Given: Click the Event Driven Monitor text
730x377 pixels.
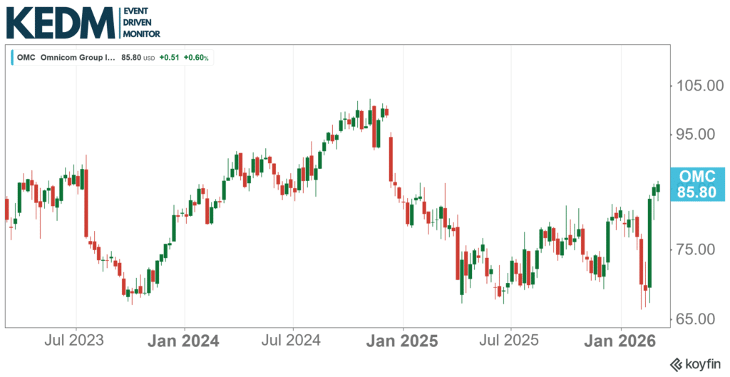Looking at the screenshot, I should [x=141, y=23].
